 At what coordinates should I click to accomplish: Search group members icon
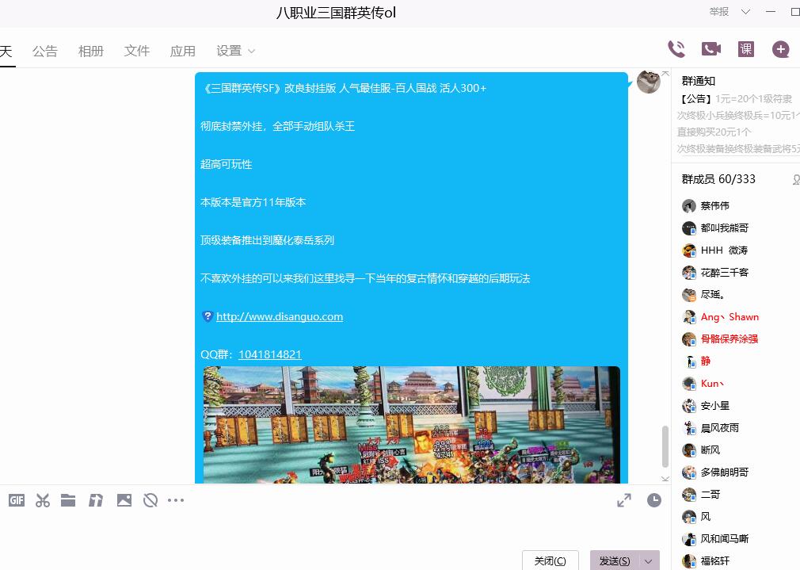796,179
